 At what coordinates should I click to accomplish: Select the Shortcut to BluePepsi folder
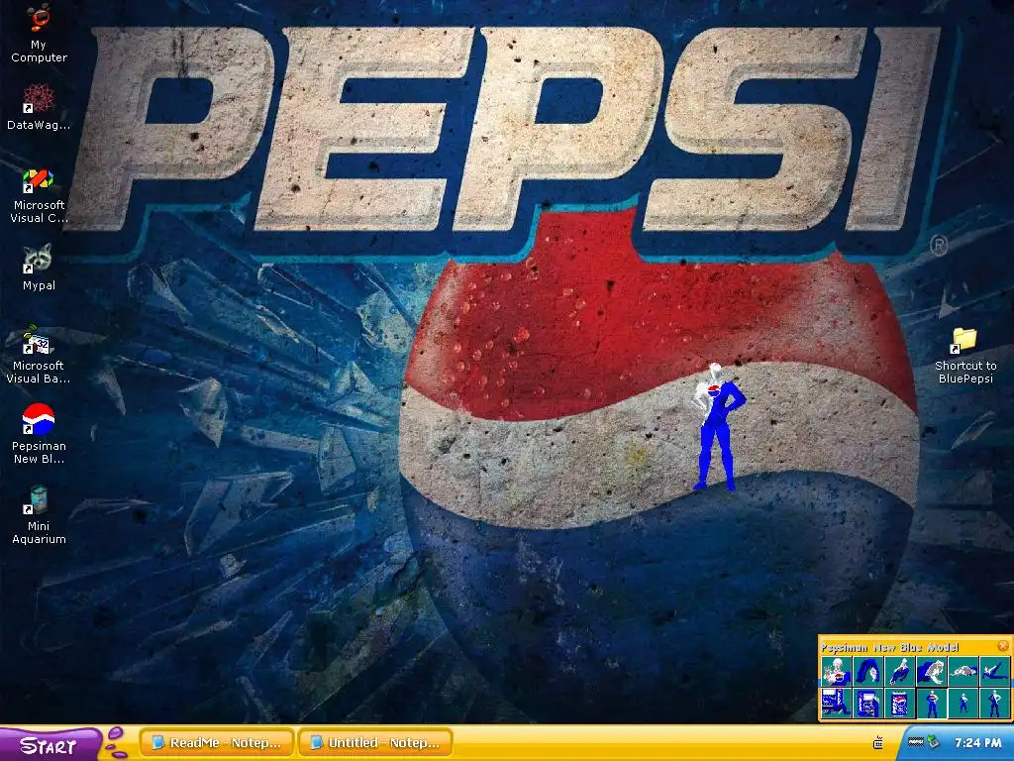coord(964,356)
